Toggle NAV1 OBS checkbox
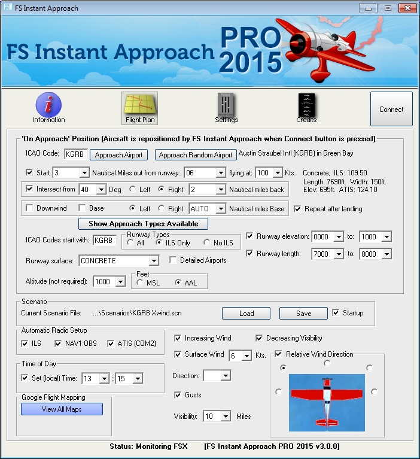The image size is (420, 459). tap(58, 344)
